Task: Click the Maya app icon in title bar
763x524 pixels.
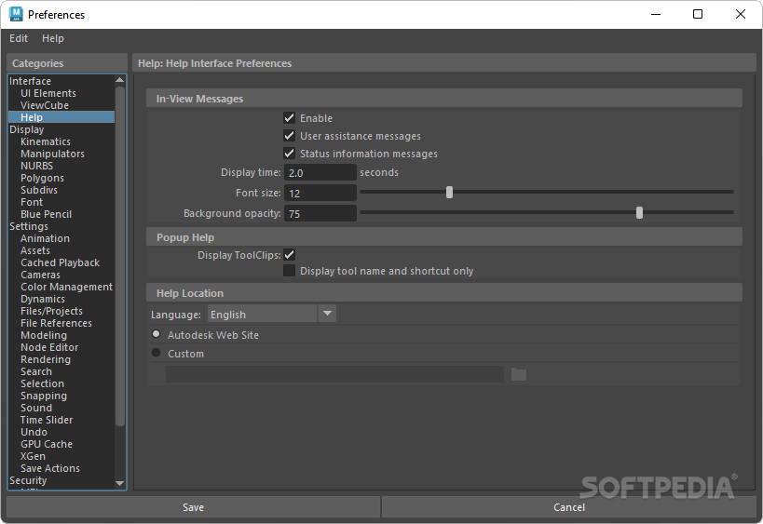Action: click(16, 14)
